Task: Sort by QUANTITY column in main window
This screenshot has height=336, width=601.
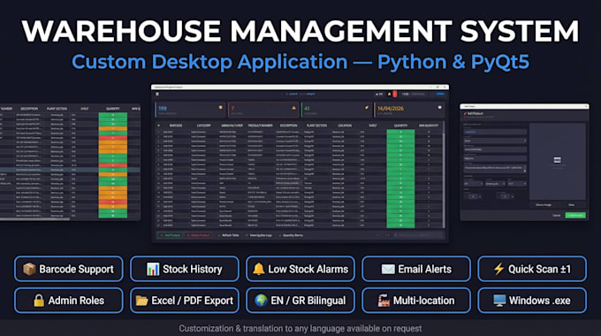Action: tap(400, 126)
